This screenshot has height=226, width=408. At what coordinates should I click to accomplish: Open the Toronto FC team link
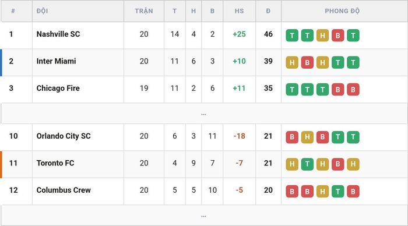(x=55, y=163)
